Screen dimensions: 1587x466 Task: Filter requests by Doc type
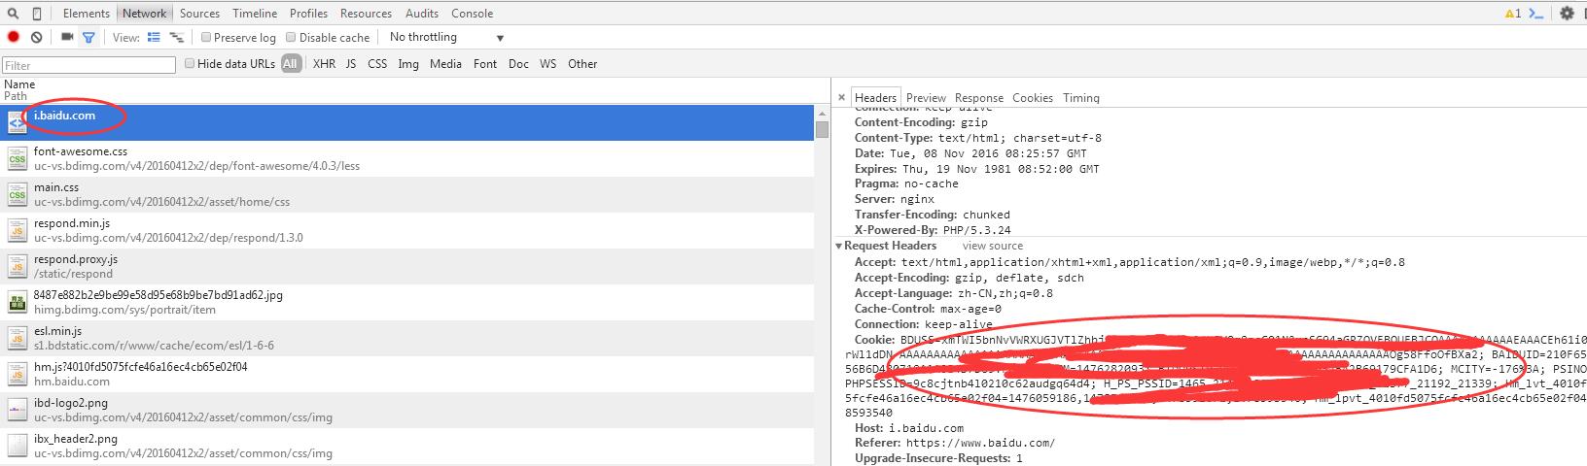coord(518,64)
